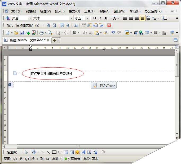Open the font size dropdown showing 小五
Screen dimensions: 181x164
coord(87,18)
